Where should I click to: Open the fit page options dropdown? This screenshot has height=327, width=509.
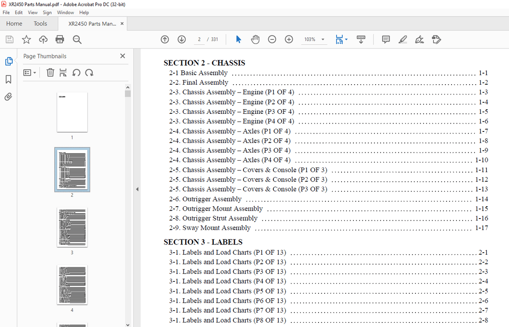[346, 39]
